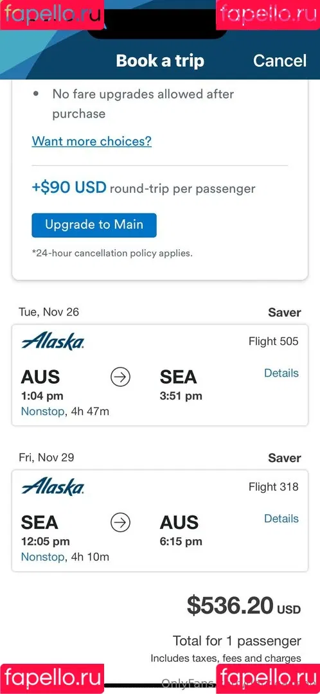Tap the Nonstop link for the 4h 47m flight
This screenshot has height=694, width=320.
42,412
